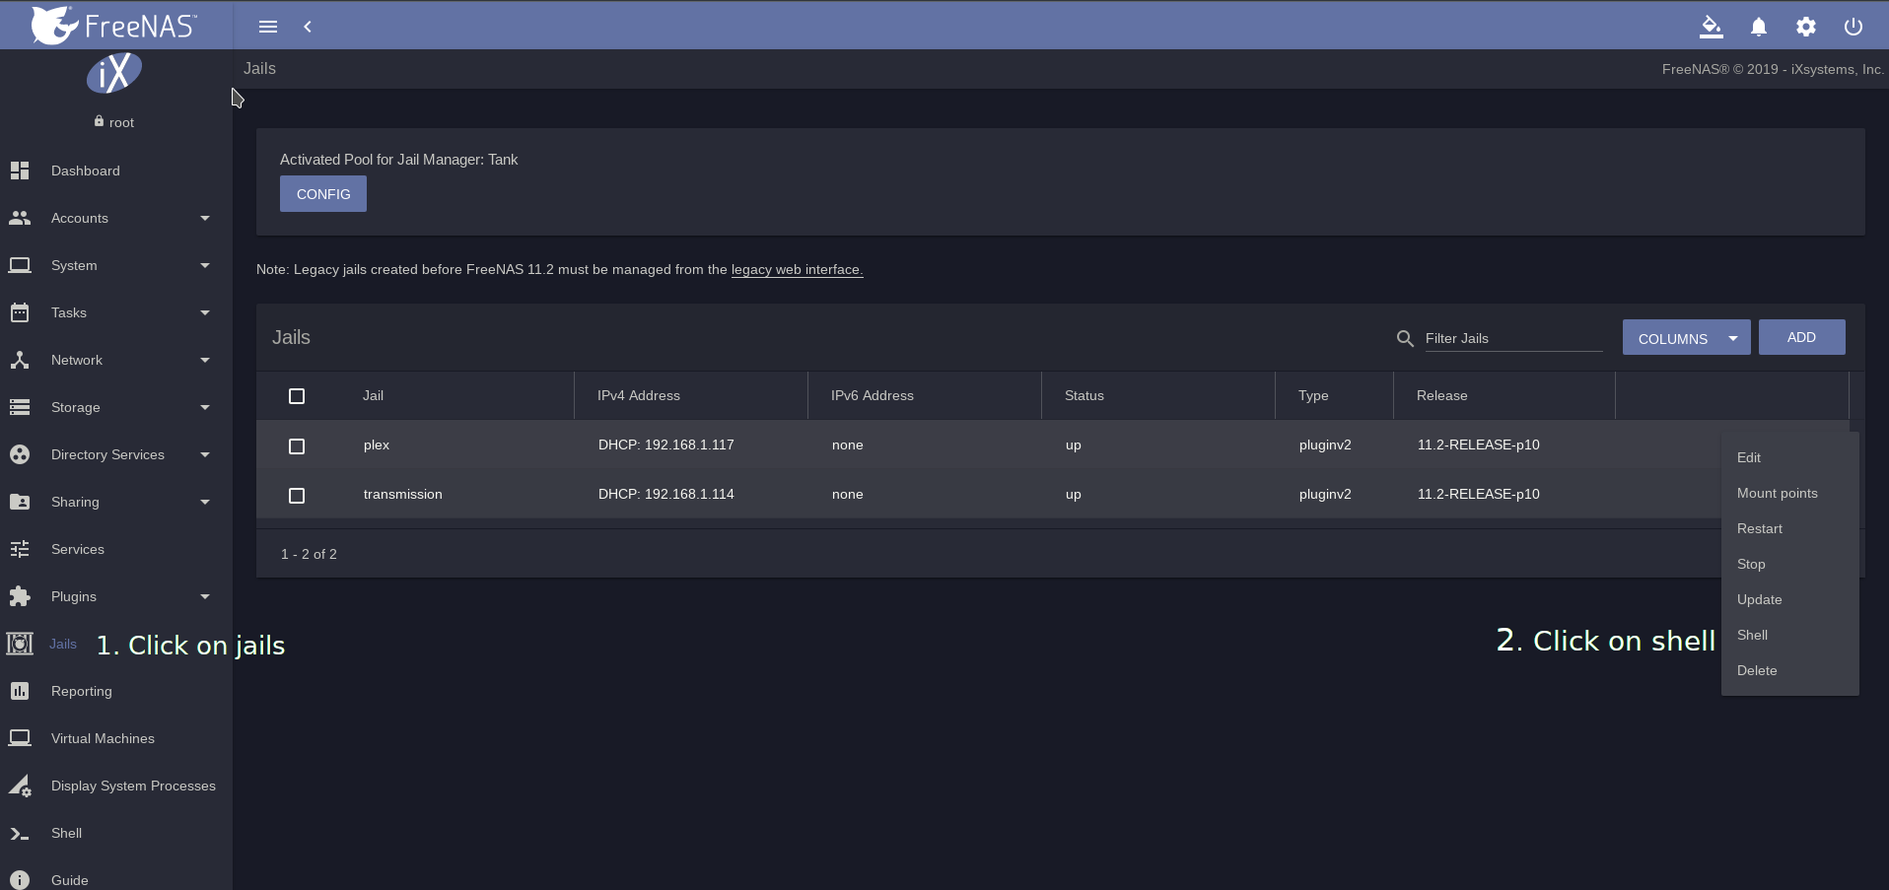Check the plex jail checkbox
The image size is (1889, 890).
[x=297, y=446]
